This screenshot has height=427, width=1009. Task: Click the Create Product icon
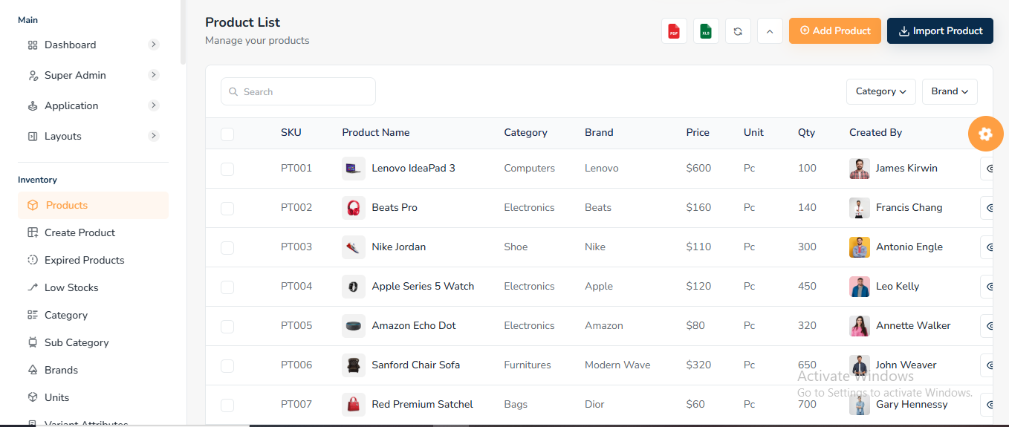click(x=33, y=232)
